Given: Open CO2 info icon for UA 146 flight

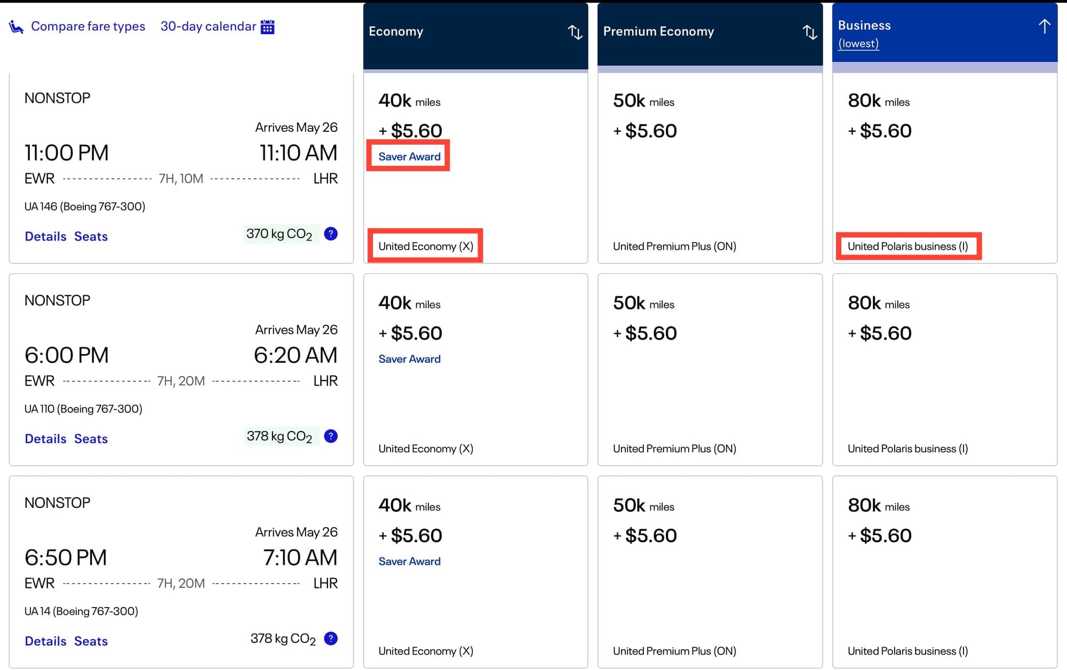Looking at the screenshot, I should (x=331, y=234).
